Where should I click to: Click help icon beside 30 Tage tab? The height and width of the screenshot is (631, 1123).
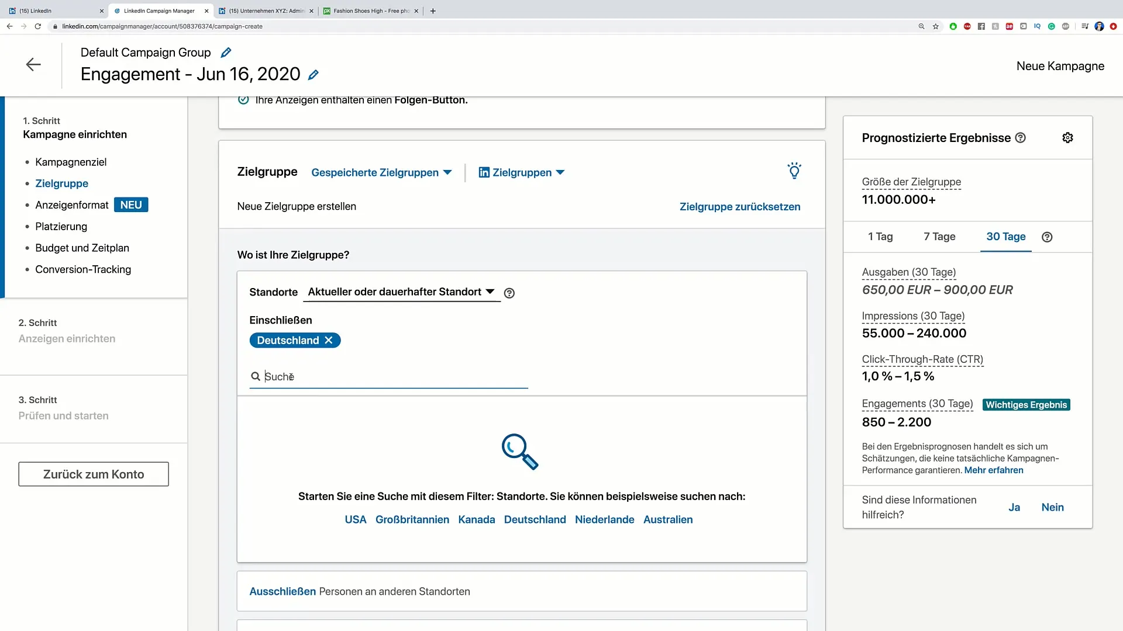(x=1047, y=237)
